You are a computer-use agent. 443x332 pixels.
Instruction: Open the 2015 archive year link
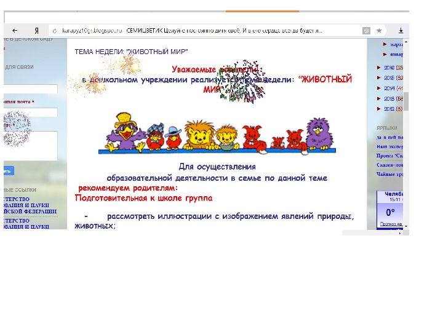pos(389,77)
